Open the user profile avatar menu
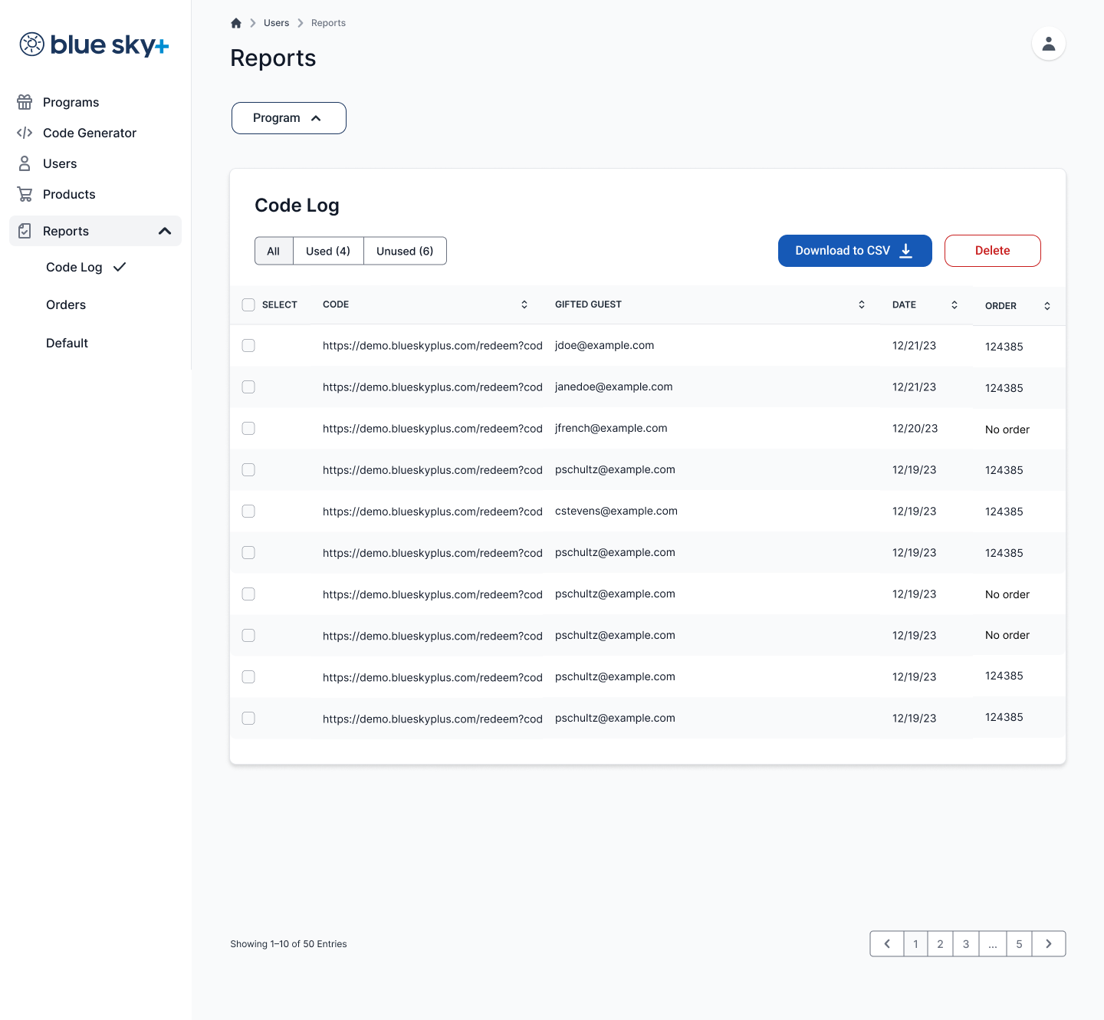 pos(1048,44)
